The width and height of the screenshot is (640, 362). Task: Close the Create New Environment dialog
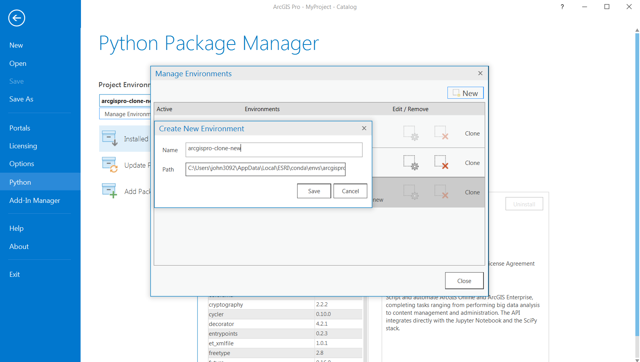tap(364, 128)
